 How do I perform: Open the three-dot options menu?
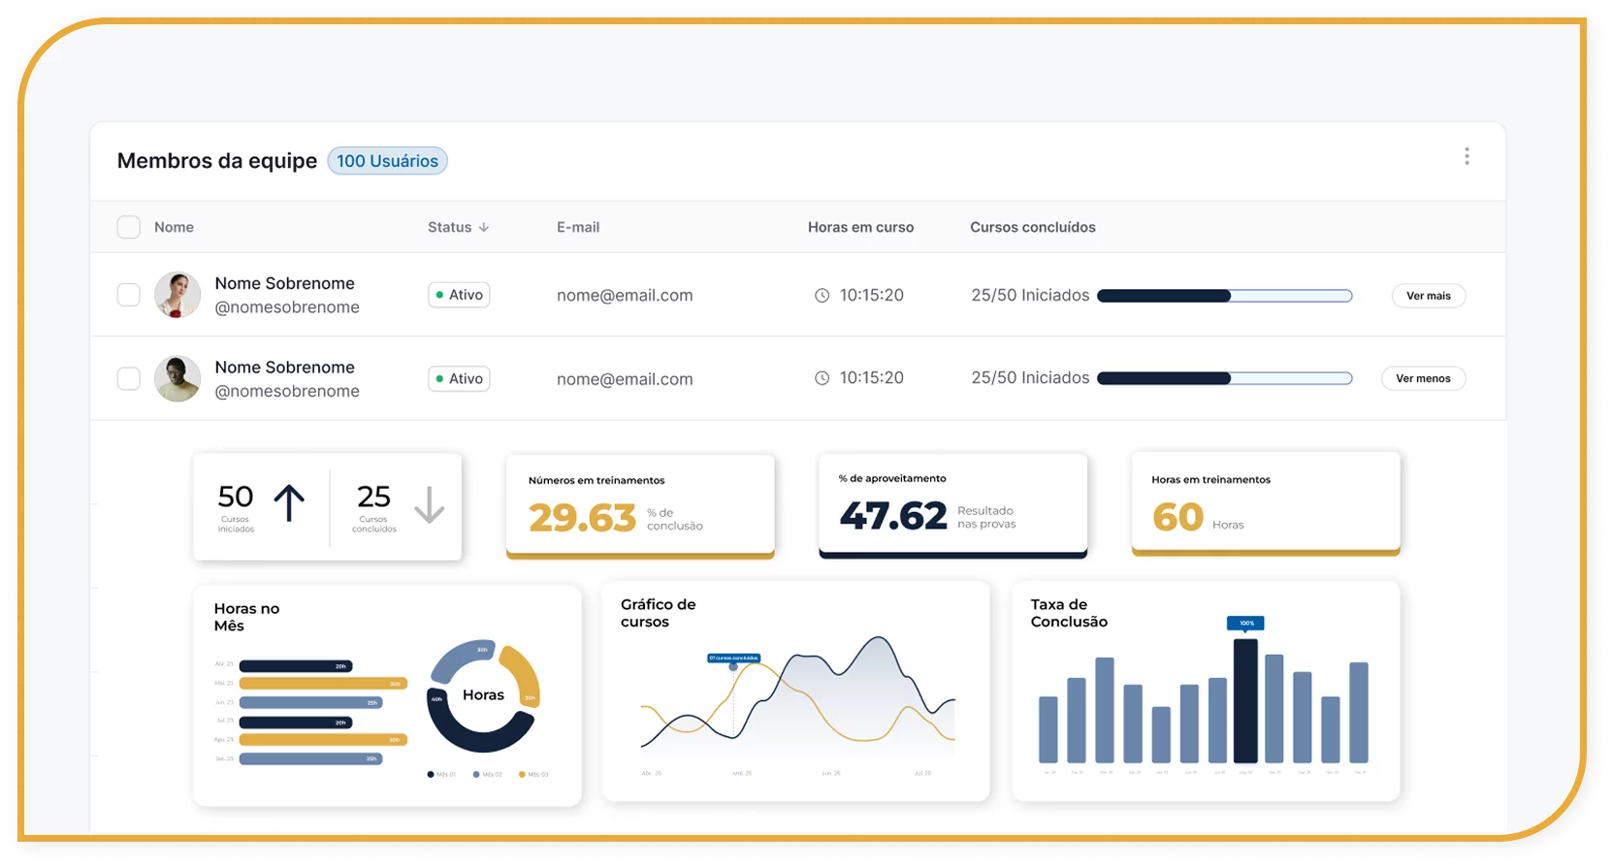click(x=1467, y=156)
